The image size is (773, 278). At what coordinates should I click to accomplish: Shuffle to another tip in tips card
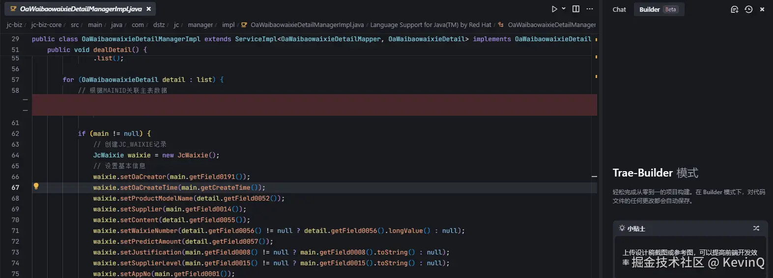tap(756, 228)
